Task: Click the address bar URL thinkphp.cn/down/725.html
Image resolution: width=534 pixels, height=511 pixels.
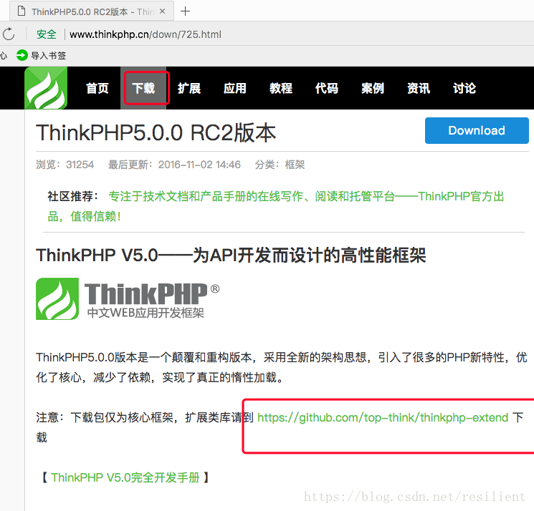Action: click(146, 34)
